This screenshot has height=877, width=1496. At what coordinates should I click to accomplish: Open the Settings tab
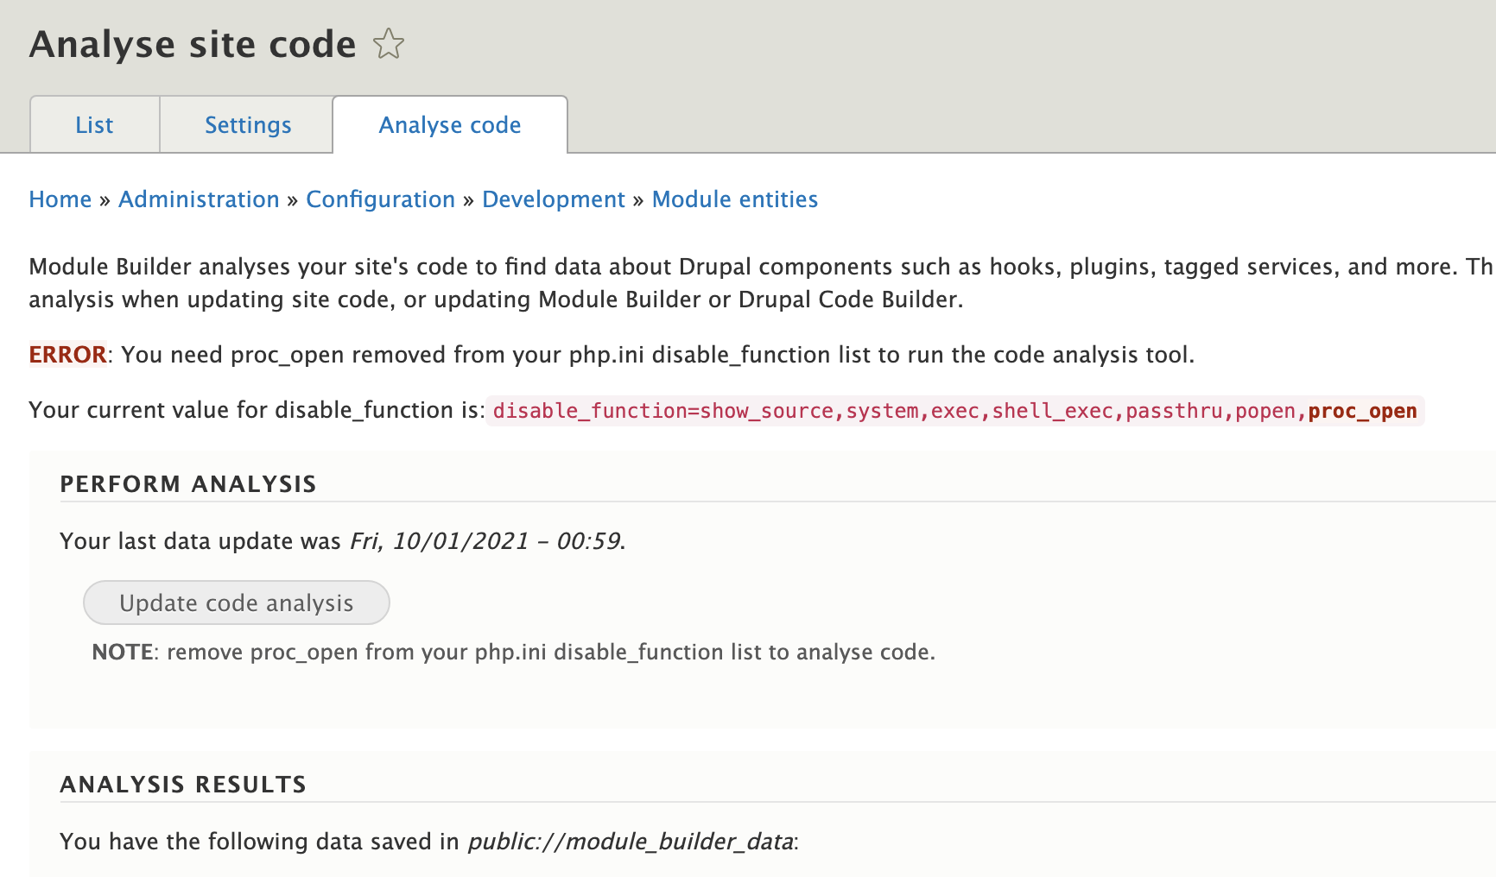(x=248, y=125)
